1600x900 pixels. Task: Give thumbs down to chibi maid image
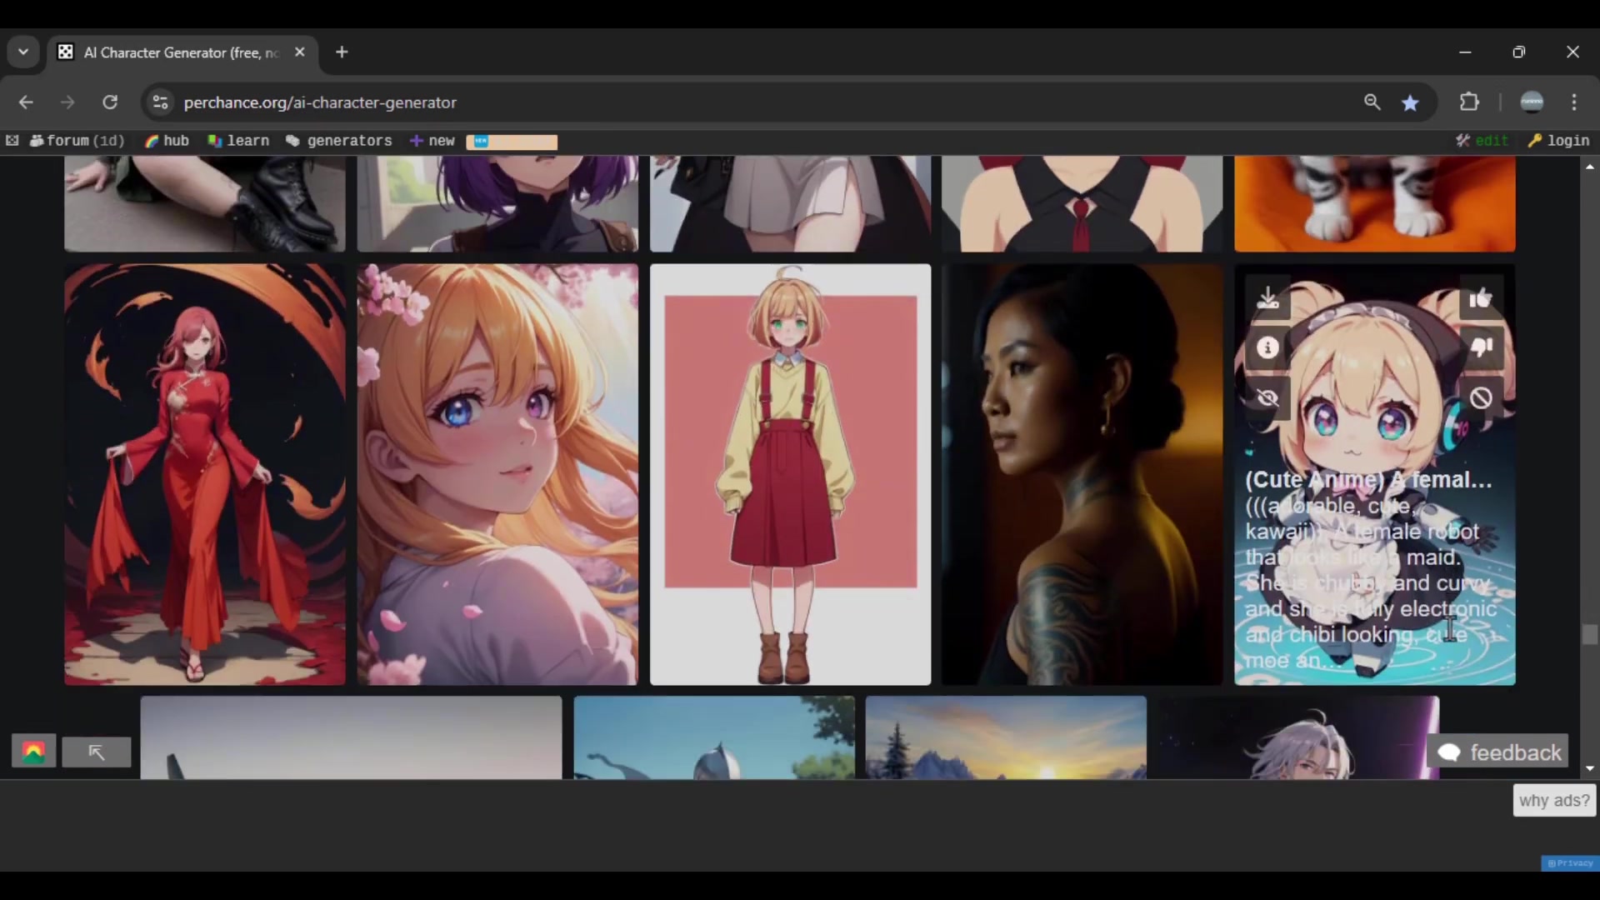point(1481,347)
